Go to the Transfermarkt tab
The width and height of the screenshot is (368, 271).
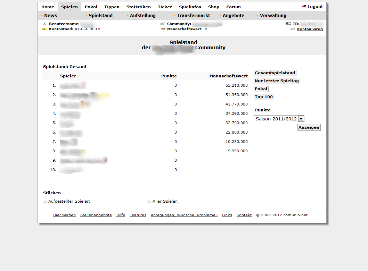tap(193, 16)
